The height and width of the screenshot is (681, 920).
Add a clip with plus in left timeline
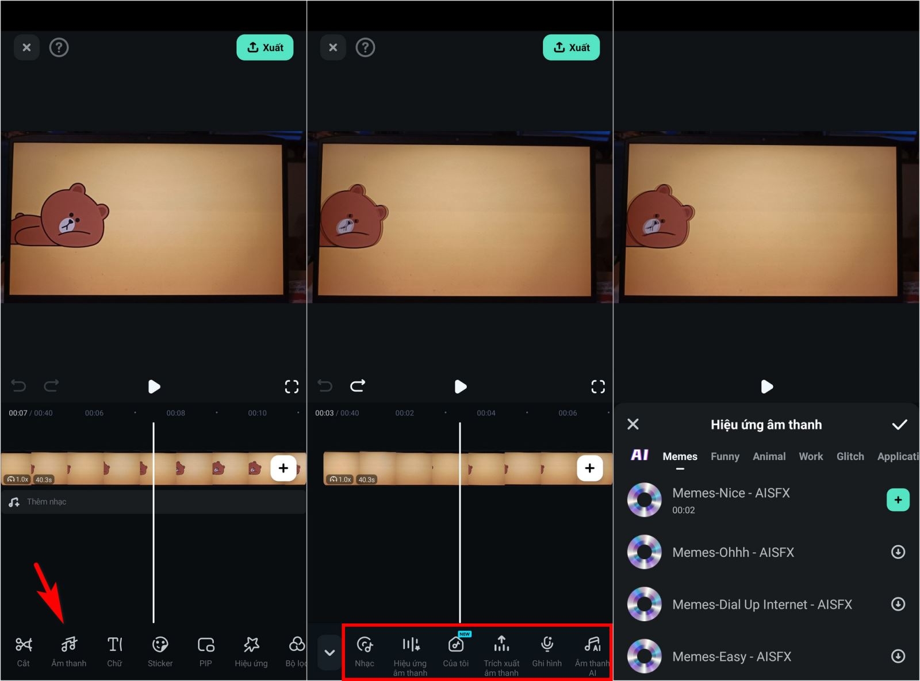(283, 468)
